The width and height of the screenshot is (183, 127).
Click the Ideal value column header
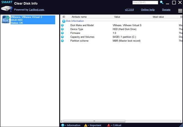[164, 17]
